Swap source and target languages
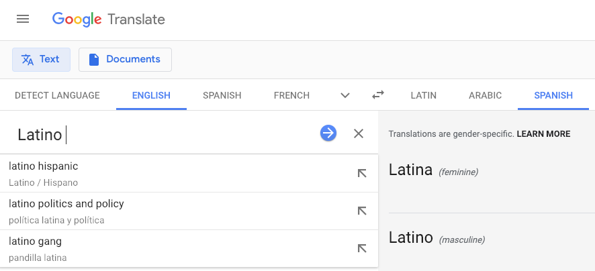Viewport: 595px width, 271px height. tap(378, 95)
